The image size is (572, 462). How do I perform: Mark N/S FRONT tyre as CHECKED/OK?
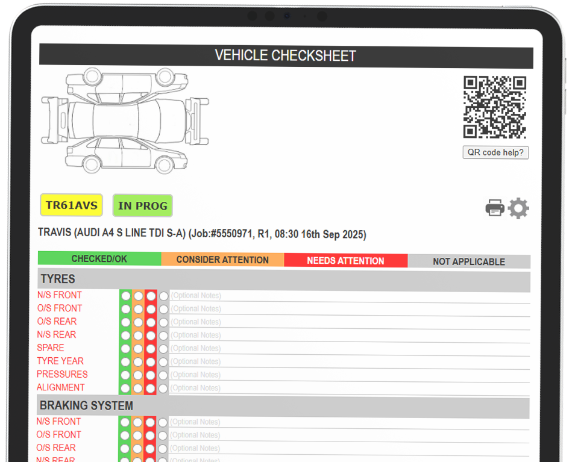[x=124, y=295]
